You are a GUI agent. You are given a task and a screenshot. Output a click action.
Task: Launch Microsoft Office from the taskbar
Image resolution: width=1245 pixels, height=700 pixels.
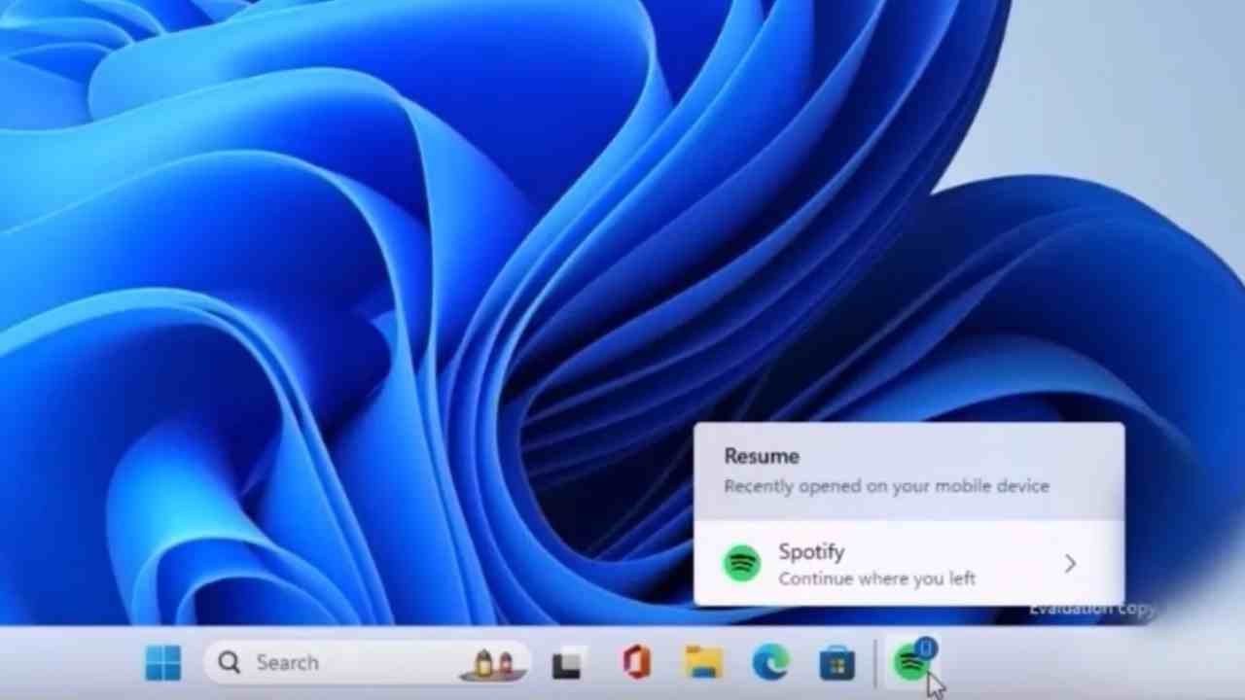point(634,662)
